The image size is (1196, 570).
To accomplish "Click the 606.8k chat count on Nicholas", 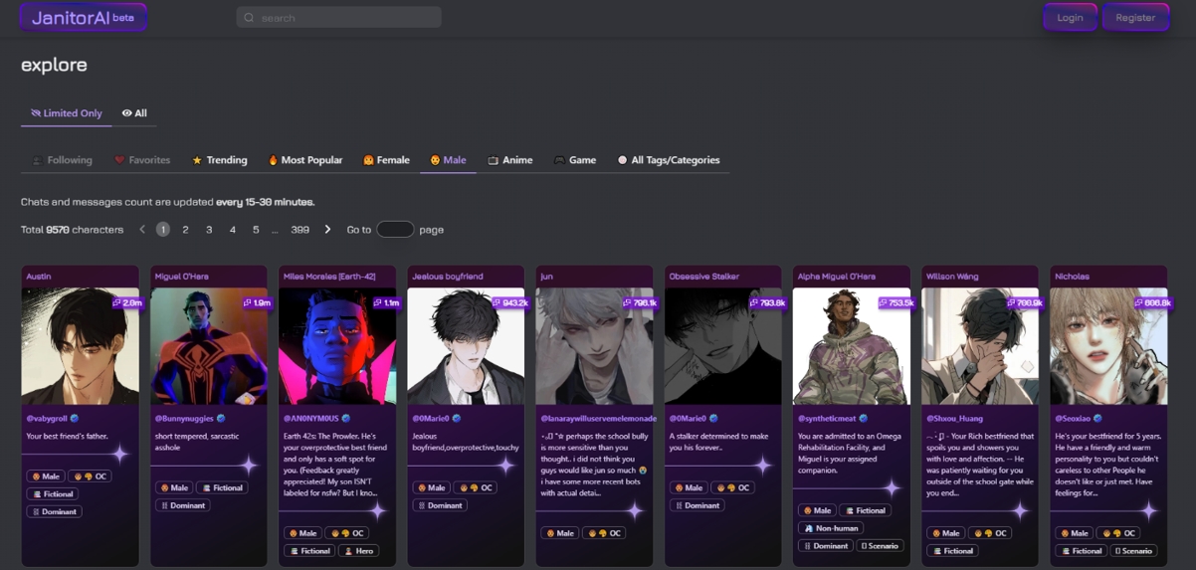I will [x=1153, y=302].
